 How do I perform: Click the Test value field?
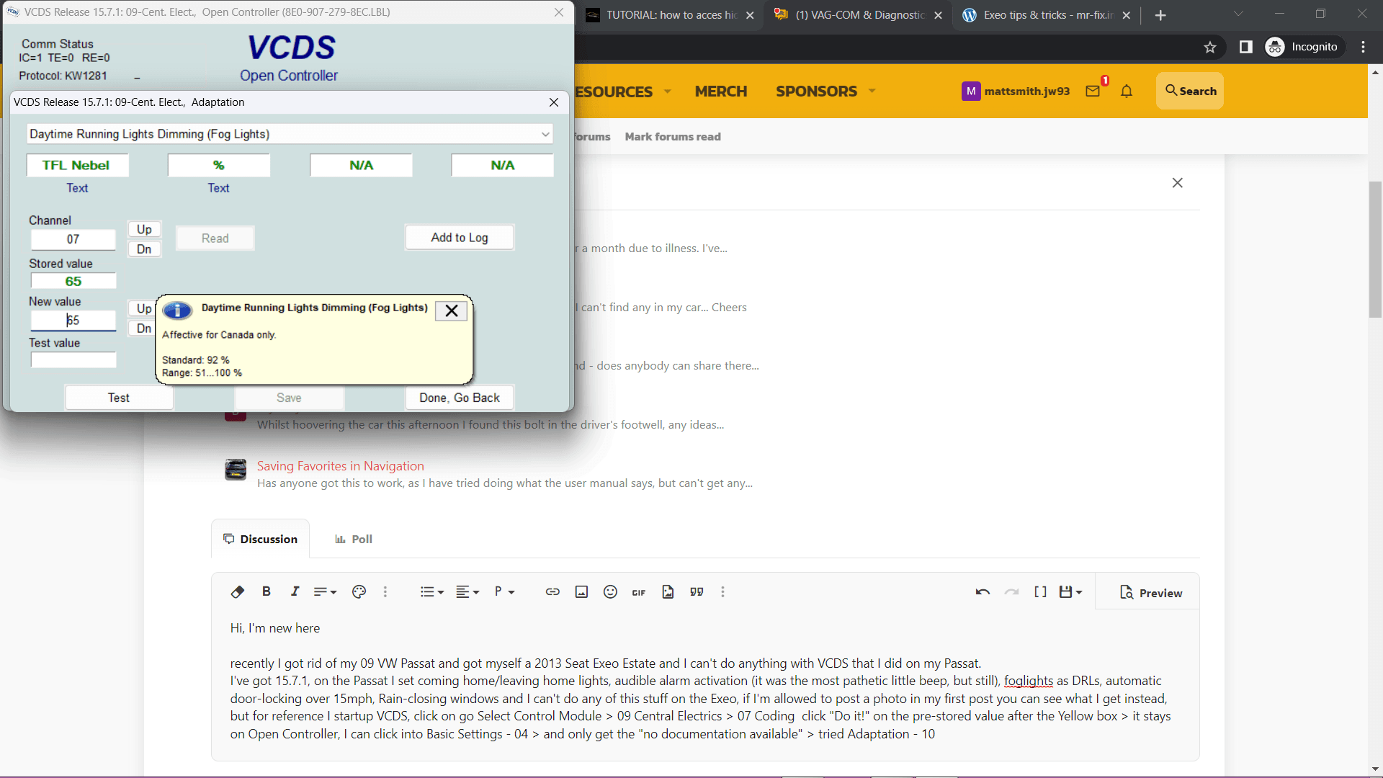tap(73, 360)
